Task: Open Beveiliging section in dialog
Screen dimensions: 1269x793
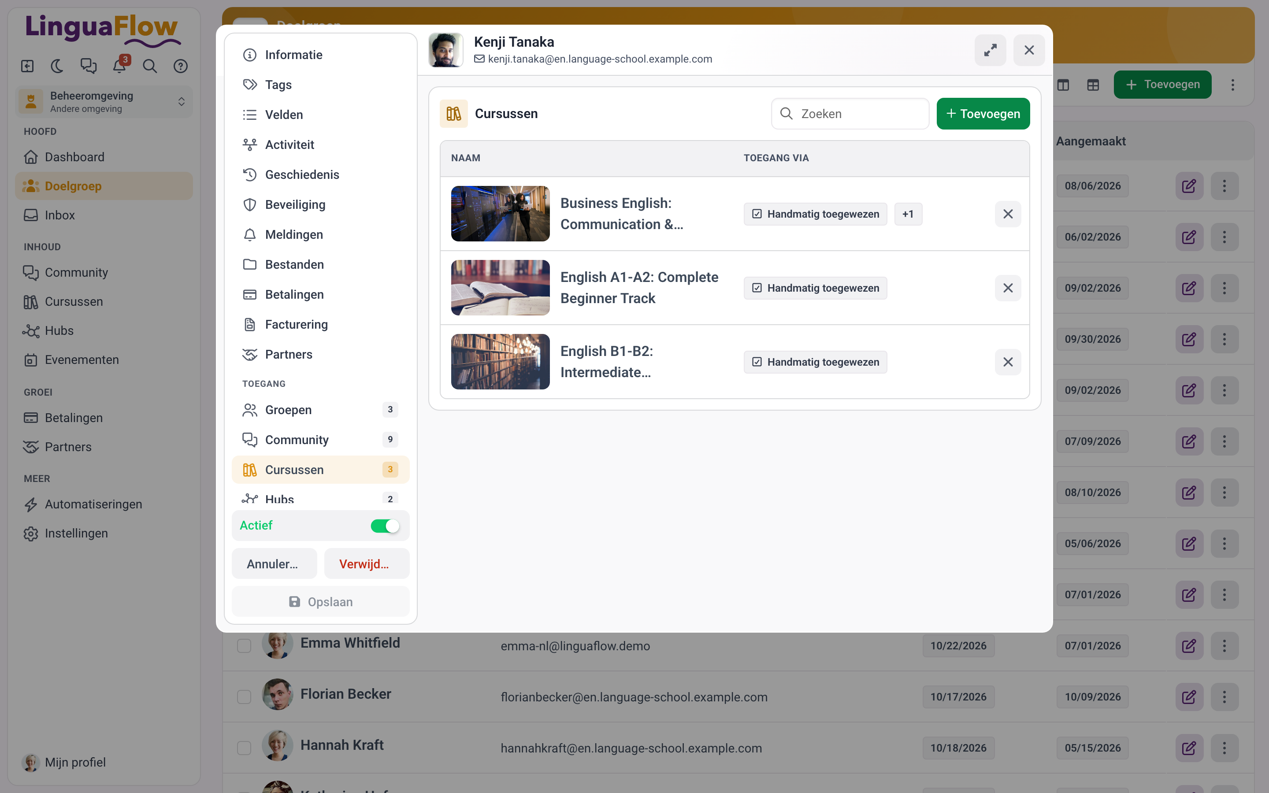Action: [320, 204]
